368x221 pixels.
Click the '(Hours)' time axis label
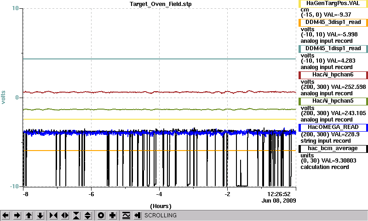pyautogui.click(x=161, y=206)
